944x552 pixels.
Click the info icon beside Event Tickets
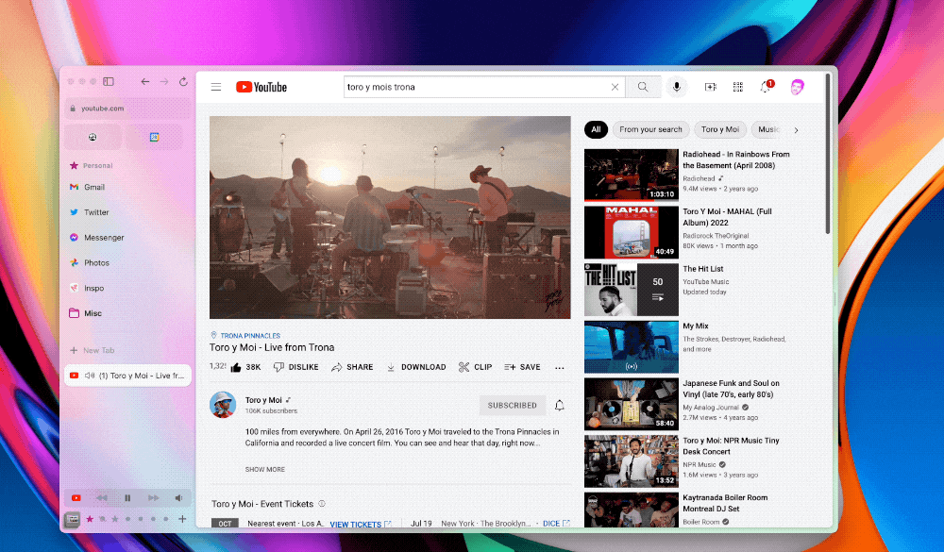click(x=322, y=504)
